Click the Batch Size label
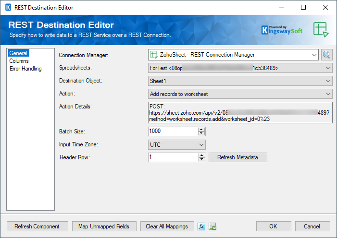The image size is (337, 238). (x=72, y=131)
